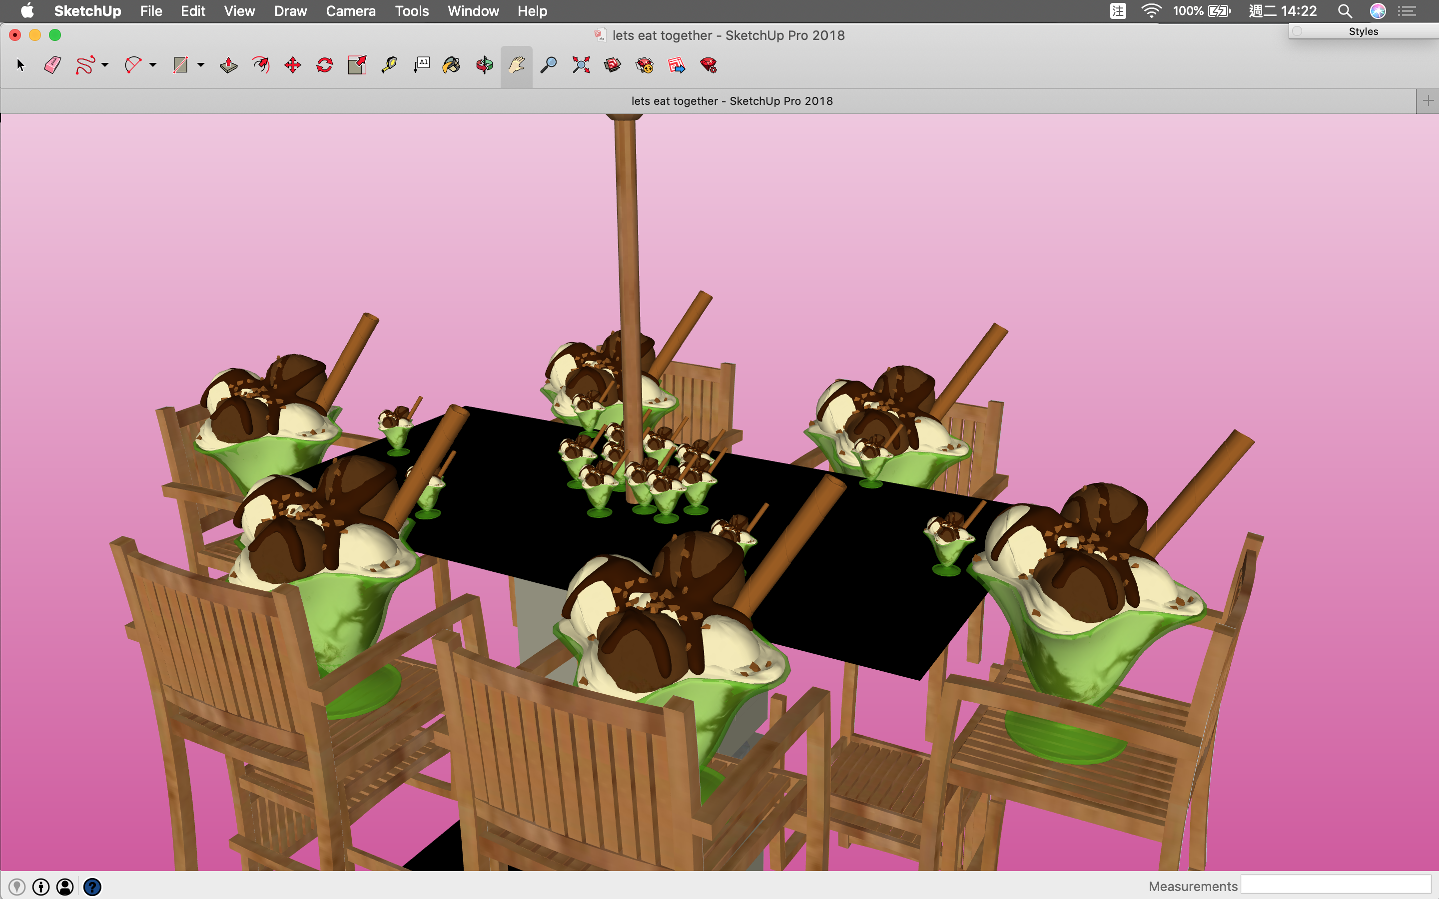Select the Paint Bucket tool
1439x899 pixels.
click(452, 65)
